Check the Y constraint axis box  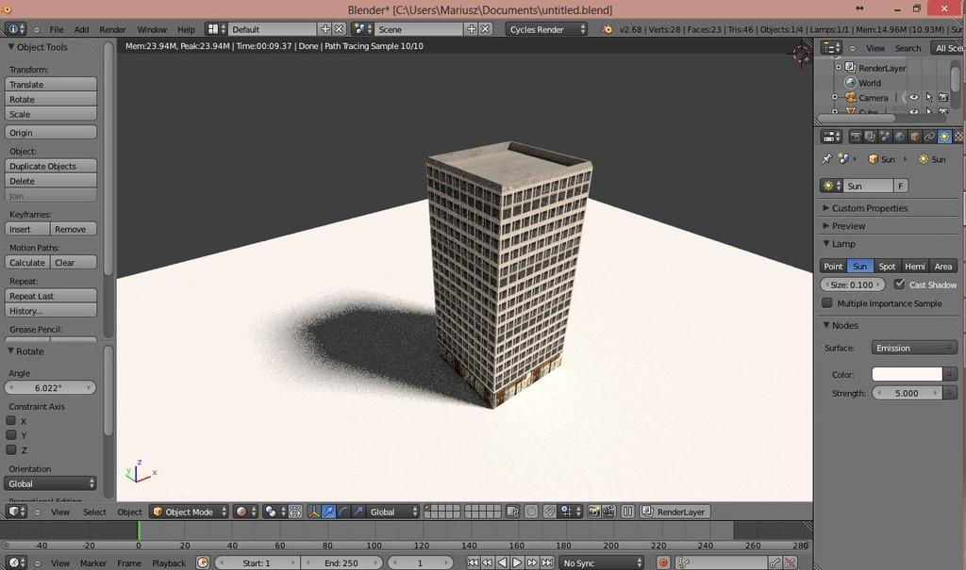[x=11, y=434]
